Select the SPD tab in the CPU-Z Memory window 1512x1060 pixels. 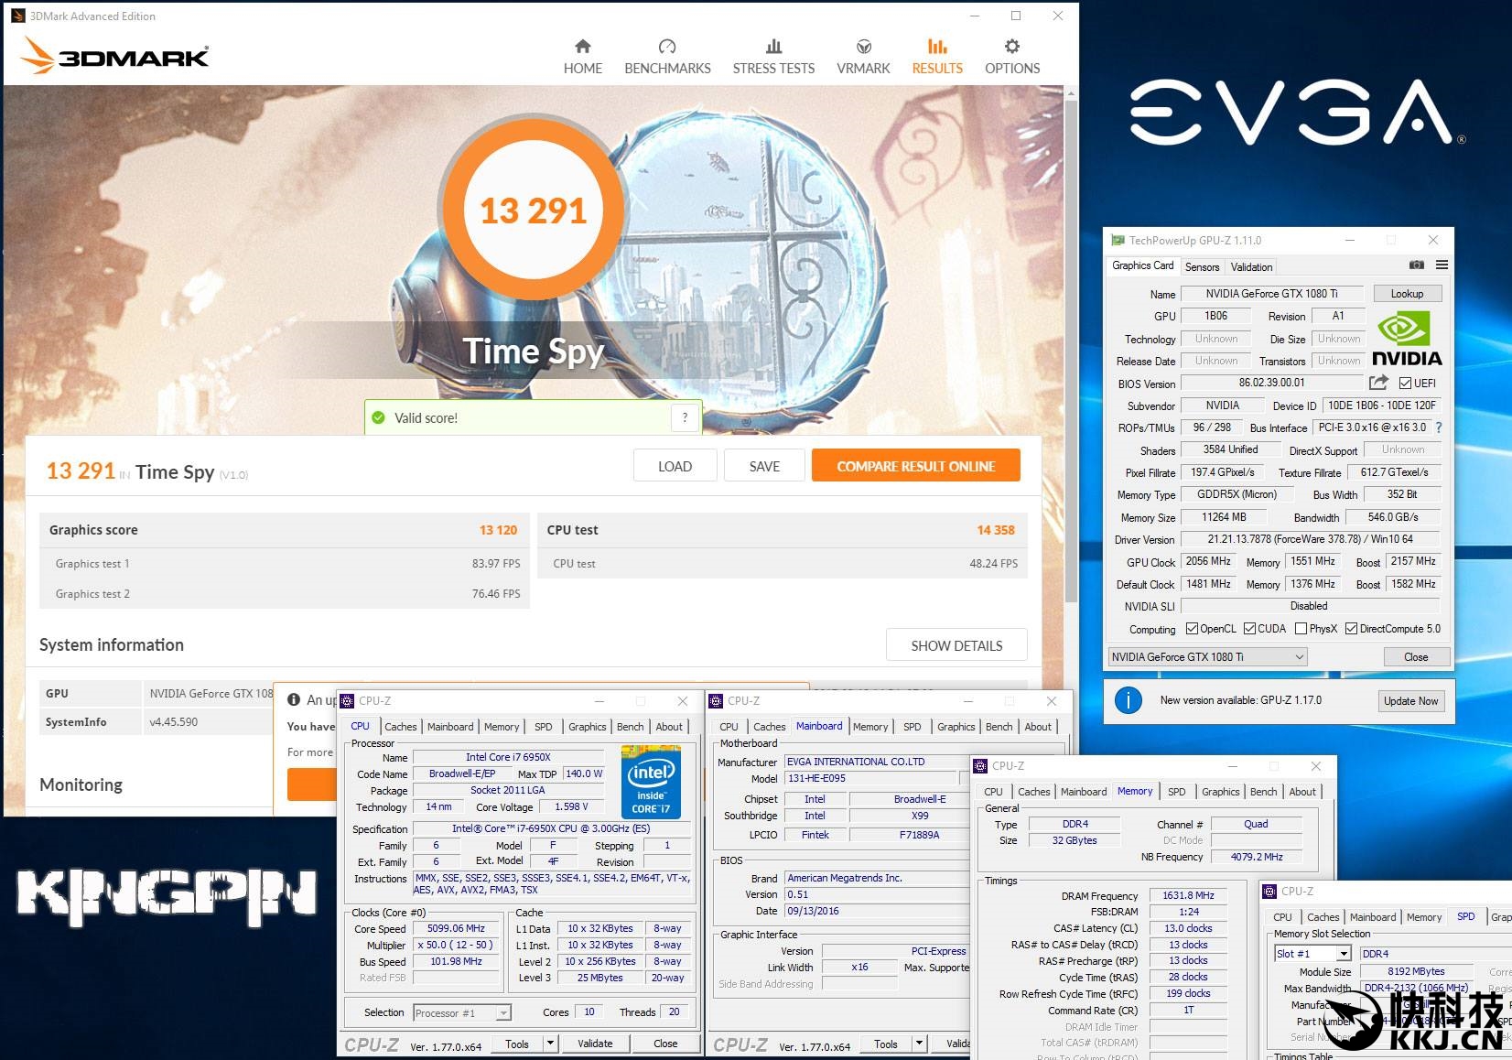pyautogui.click(x=1177, y=792)
